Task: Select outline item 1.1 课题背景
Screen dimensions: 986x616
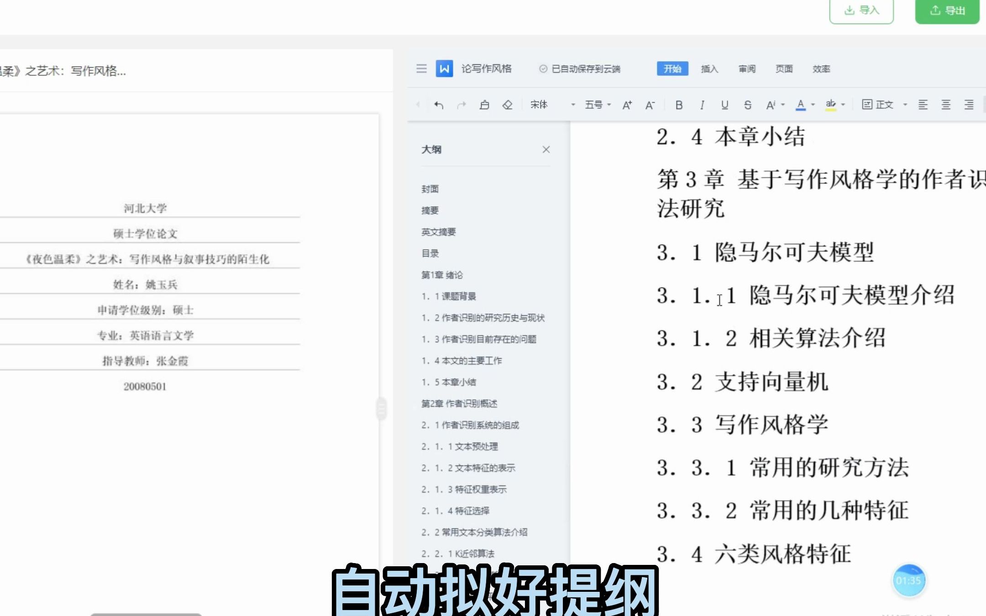Action: [449, 296]
